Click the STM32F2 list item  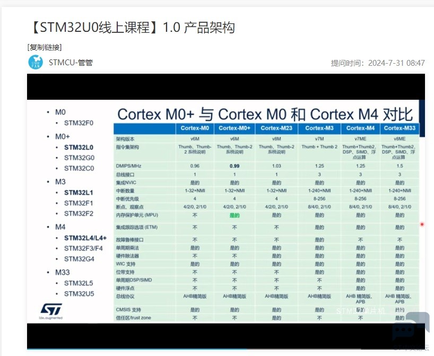pos(79,214)
